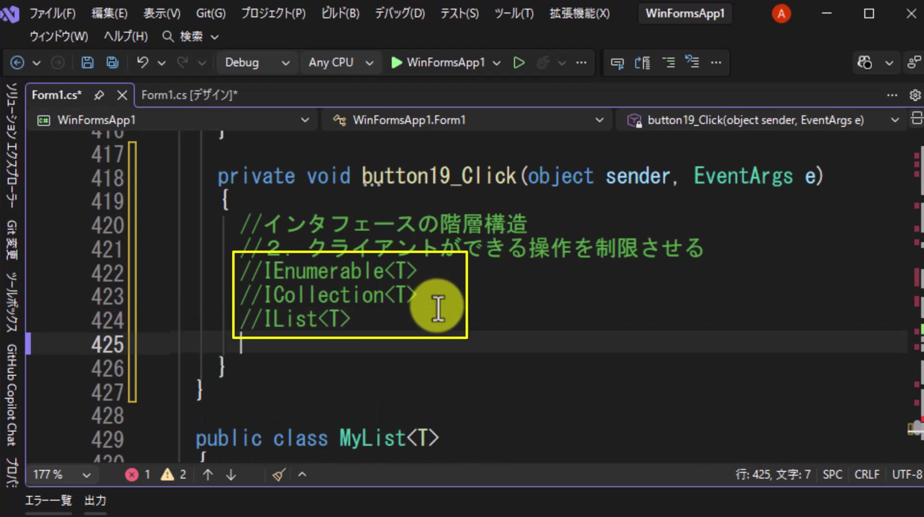Open the tab list overflow (…) menu
Image resolution: width=924 pixels, height=517 pixels.
click(892, 95)
